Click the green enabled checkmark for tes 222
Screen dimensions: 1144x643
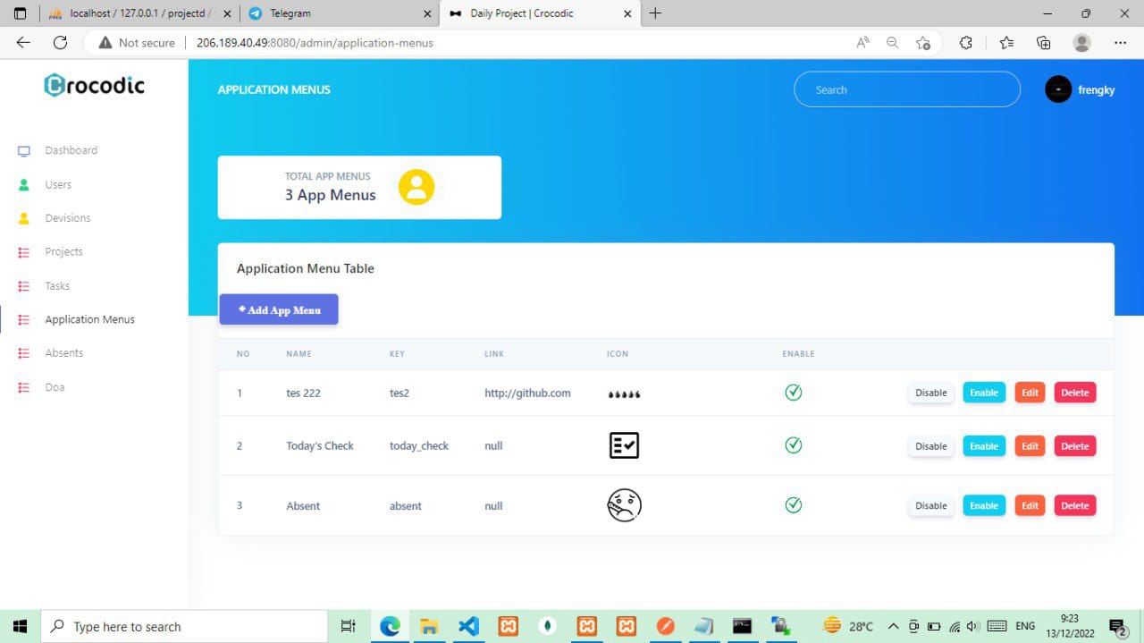click(793, 392)
